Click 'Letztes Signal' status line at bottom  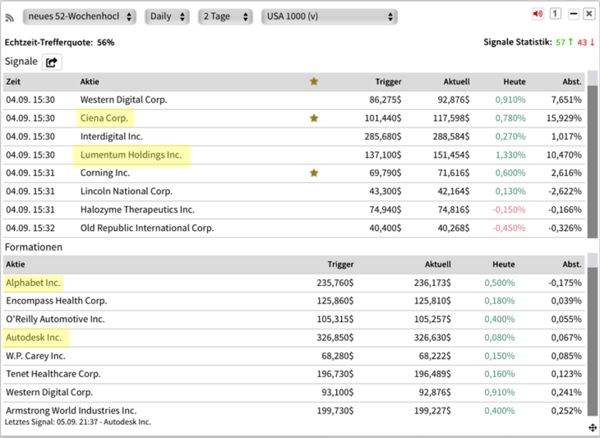pos(78,422)
